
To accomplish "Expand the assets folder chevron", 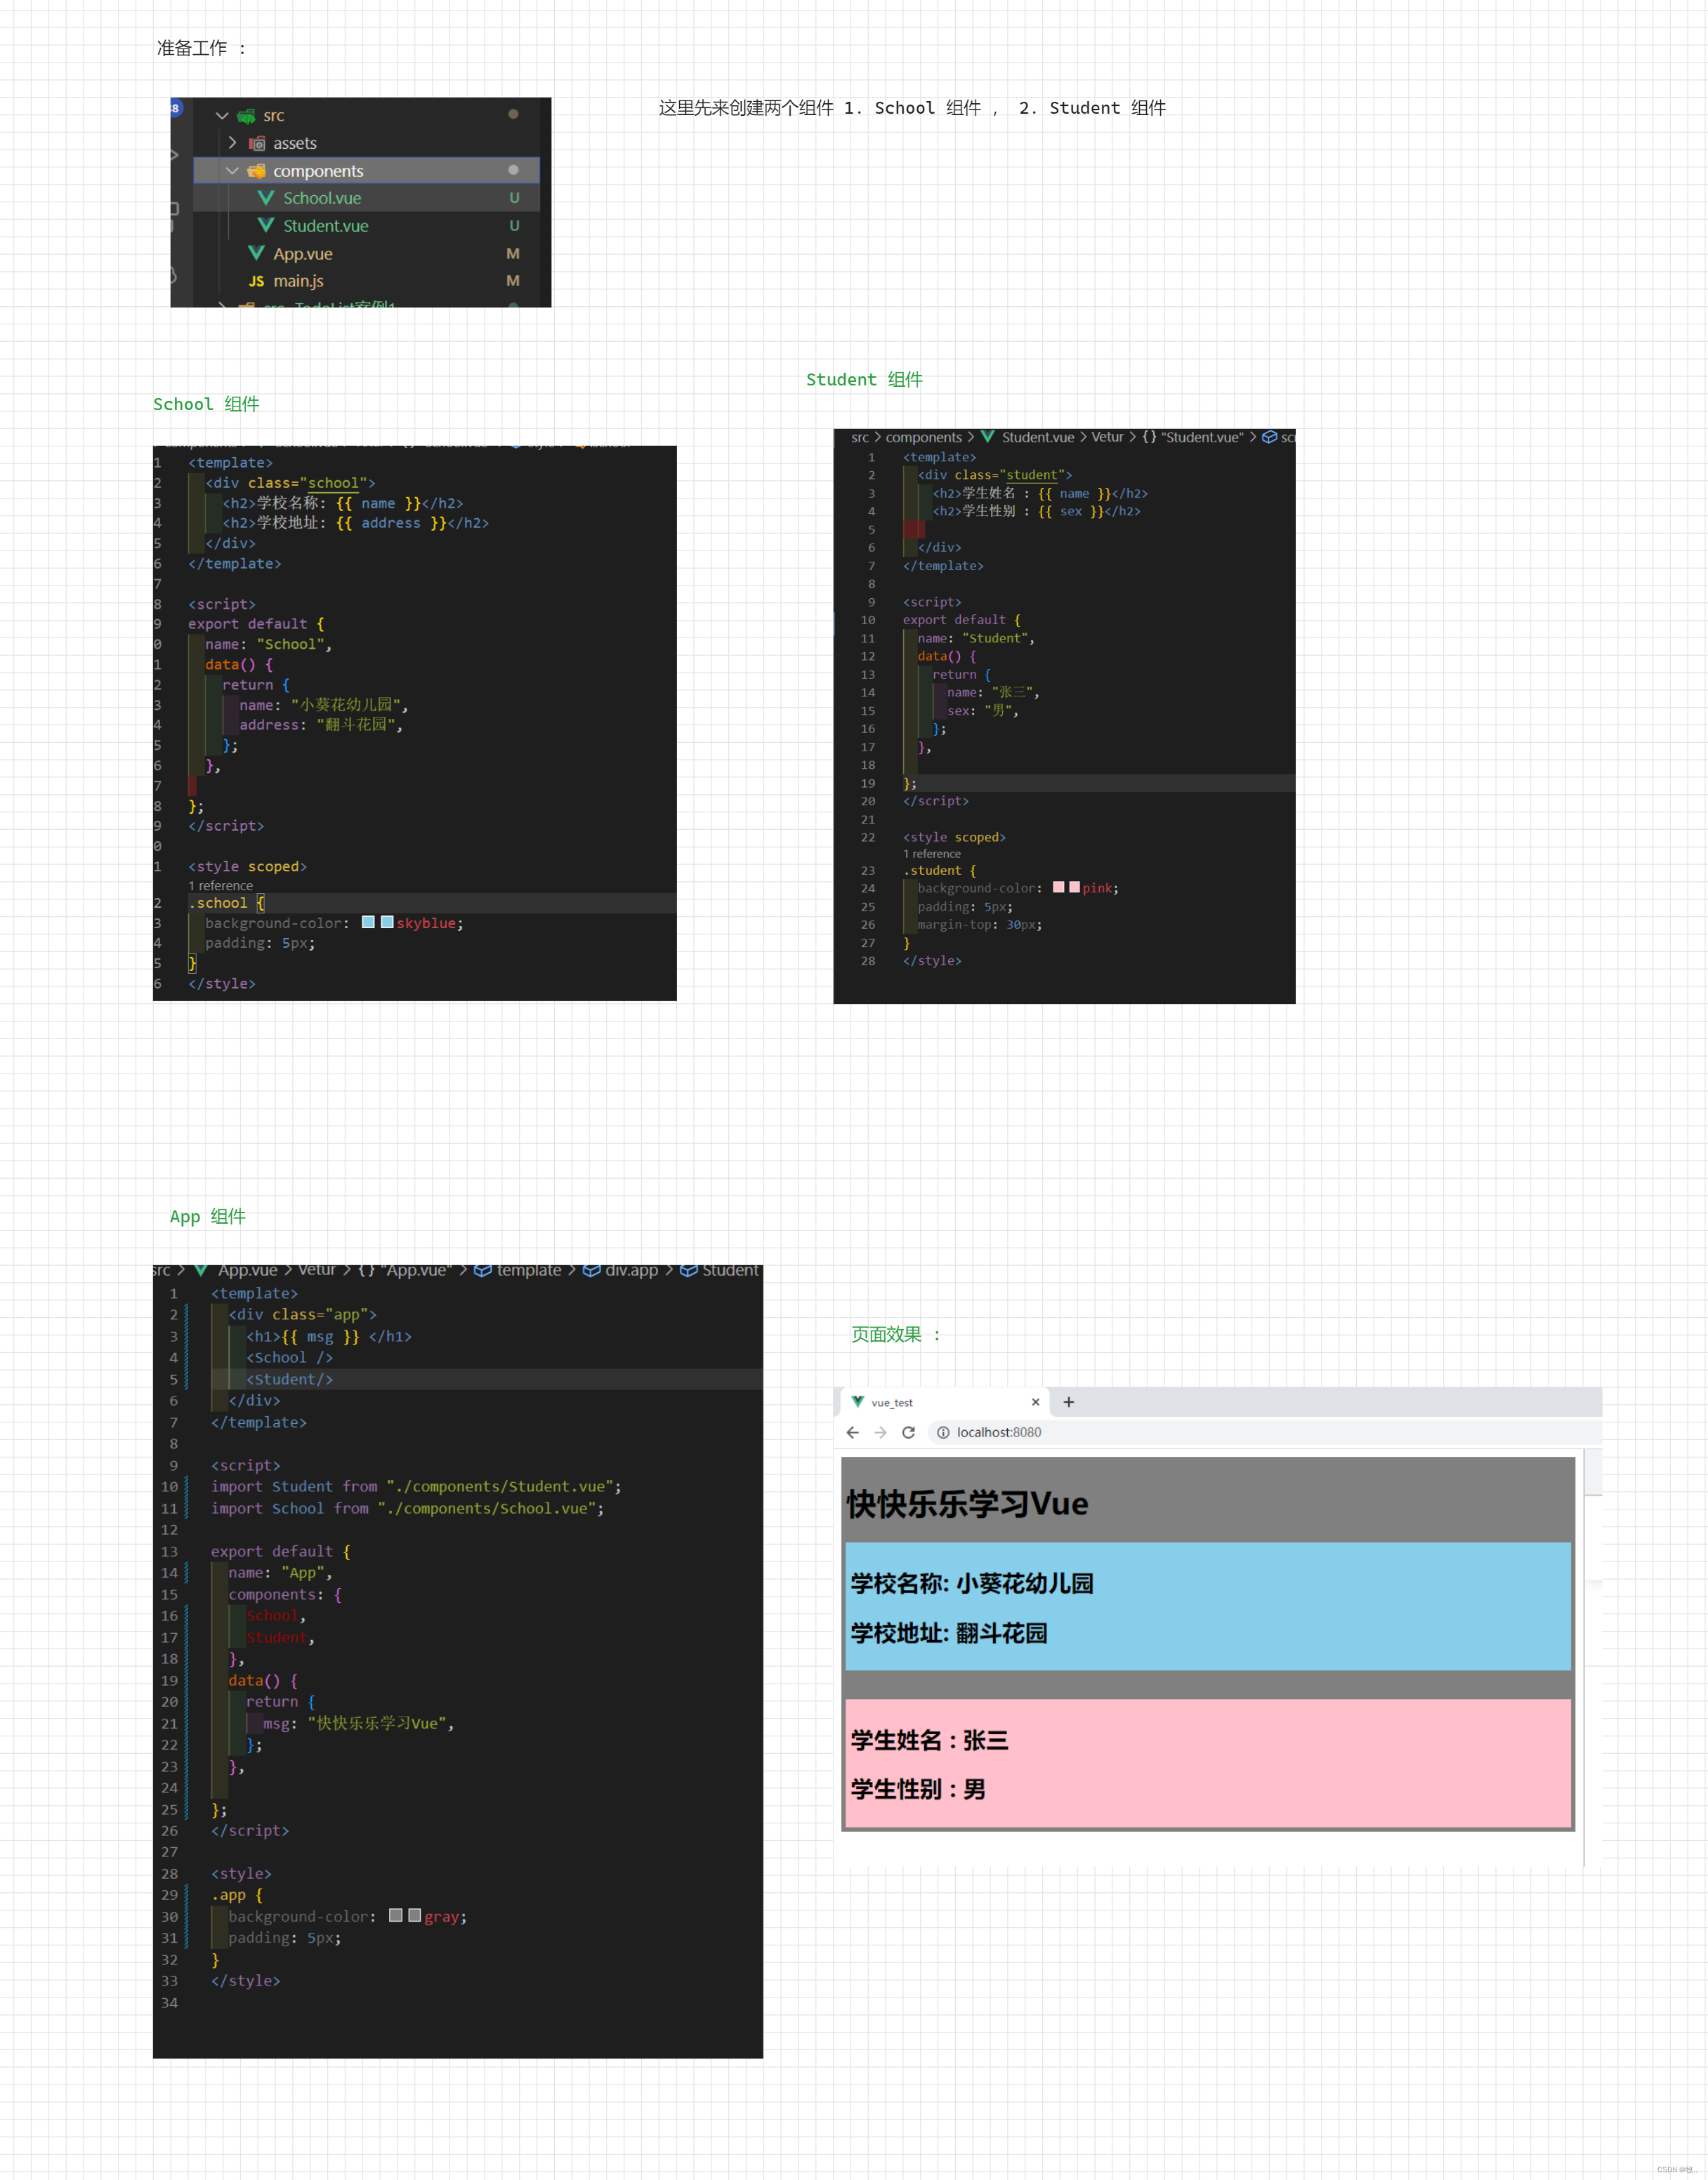I will click(232, 143).
